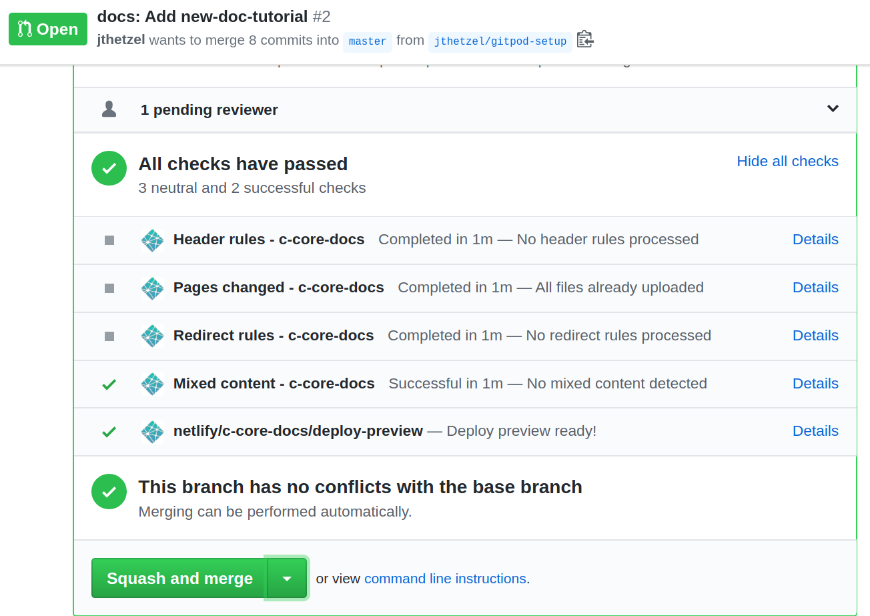This screenshot has width=870, height=616.
Task: Click the jthetzel author name
Action: coord(121,40)
